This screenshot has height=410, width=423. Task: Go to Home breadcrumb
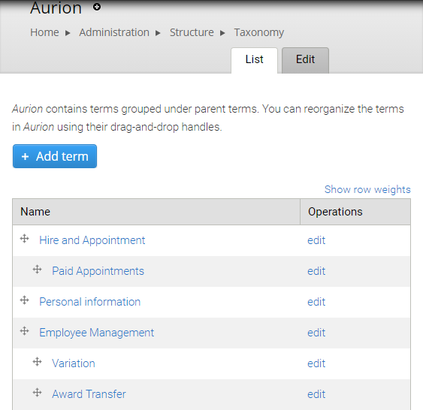44,32
